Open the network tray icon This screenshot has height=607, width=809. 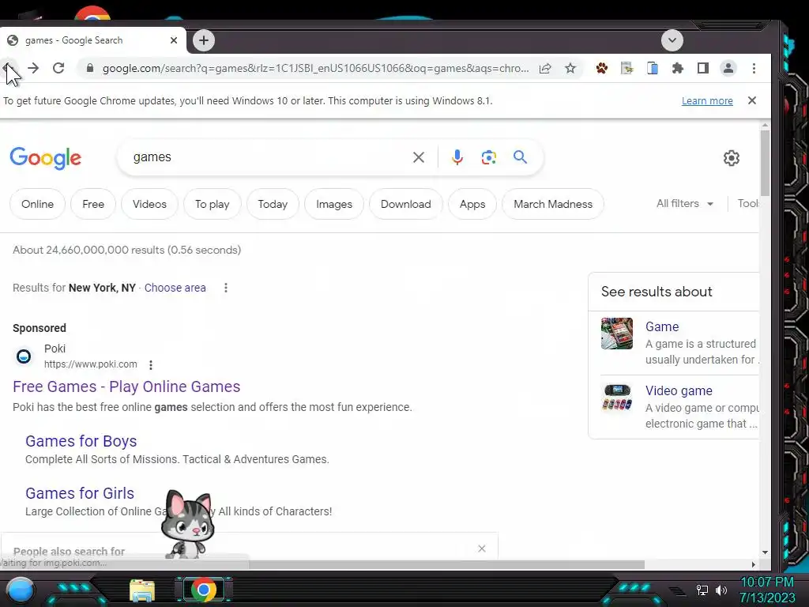click(x=702, y=590)
